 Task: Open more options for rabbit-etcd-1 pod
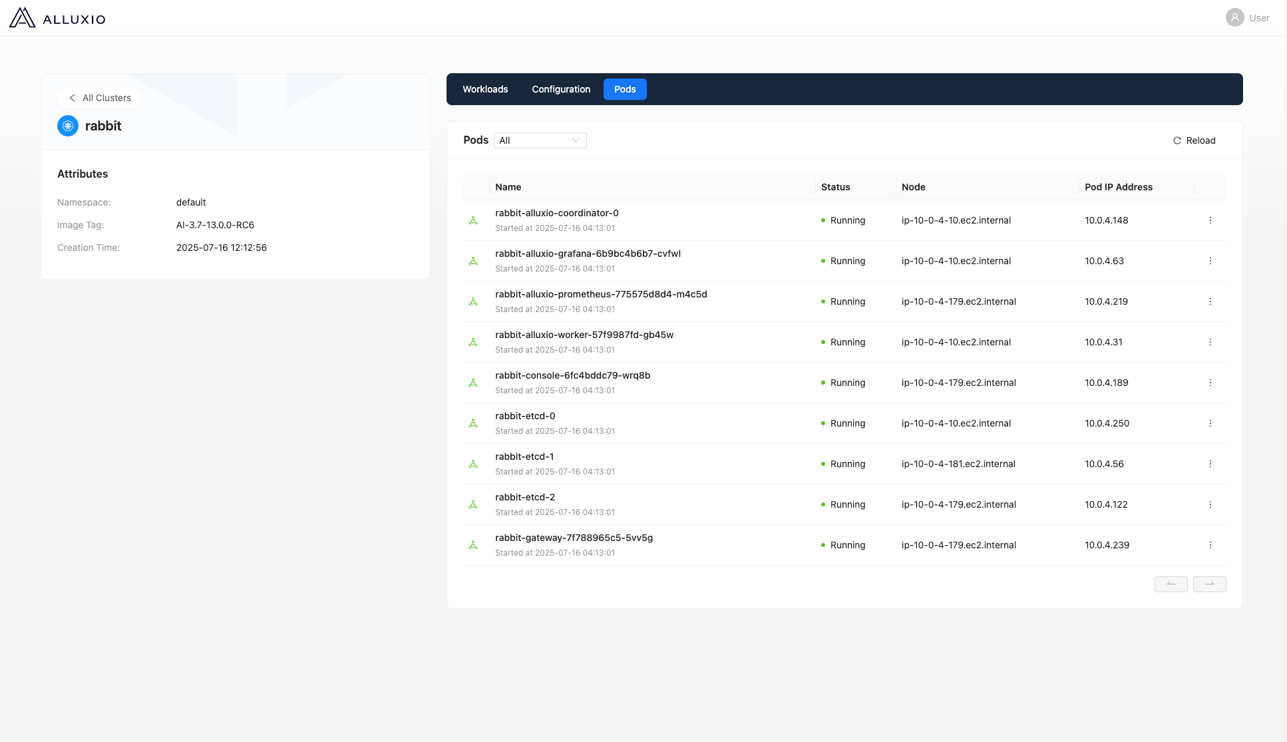[x=1210, y=464]
